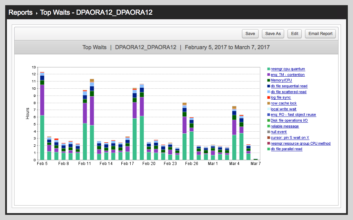The image size is (353, 220).
Task: Click the dark green Memory/CPU legend swatch
Action: coord(269,80)
